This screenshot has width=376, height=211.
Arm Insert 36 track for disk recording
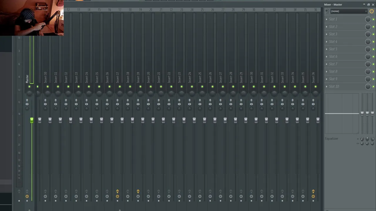[x=313, y=192]
